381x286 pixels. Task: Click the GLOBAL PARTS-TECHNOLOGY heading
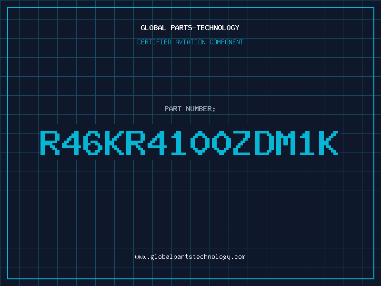coord(190,28)
